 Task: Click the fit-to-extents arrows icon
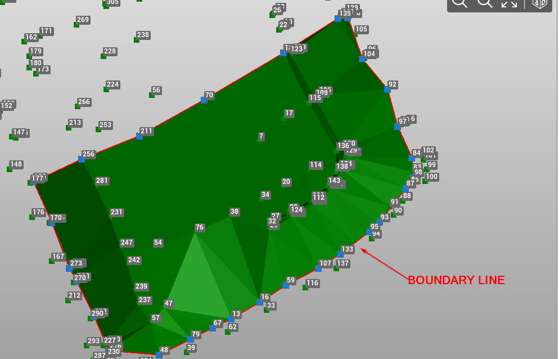pos(509,3)
